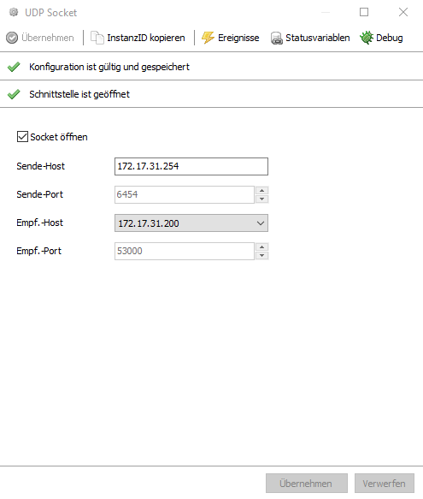Screen dimensions: 423x499
Task: Click the Übernehmen button at the bottom
Action: pos(307,484)
